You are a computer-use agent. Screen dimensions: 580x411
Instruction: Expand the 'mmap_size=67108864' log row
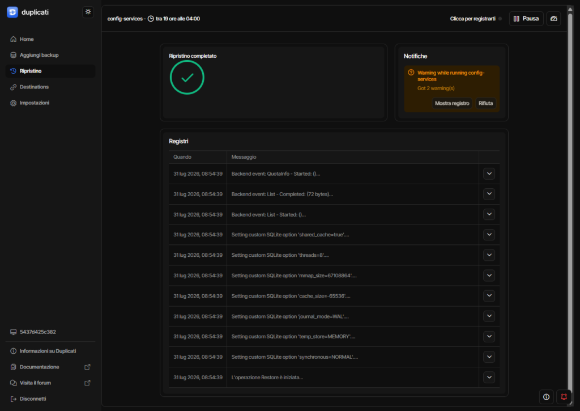(489, 275)
